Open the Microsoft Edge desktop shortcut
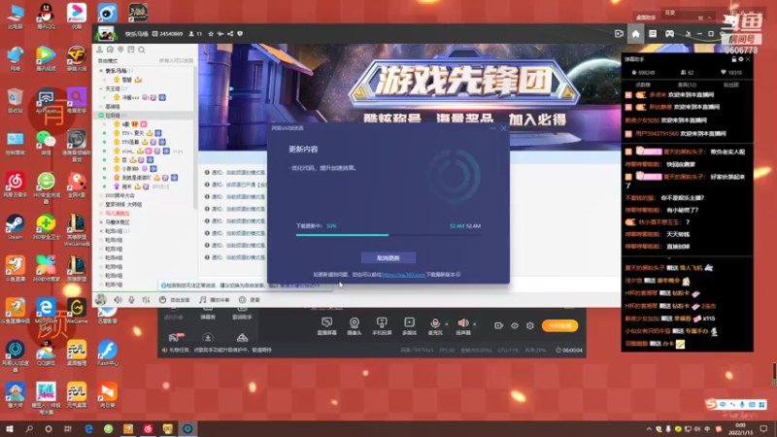Screen dimensions: 777x437 pos(46,313)
